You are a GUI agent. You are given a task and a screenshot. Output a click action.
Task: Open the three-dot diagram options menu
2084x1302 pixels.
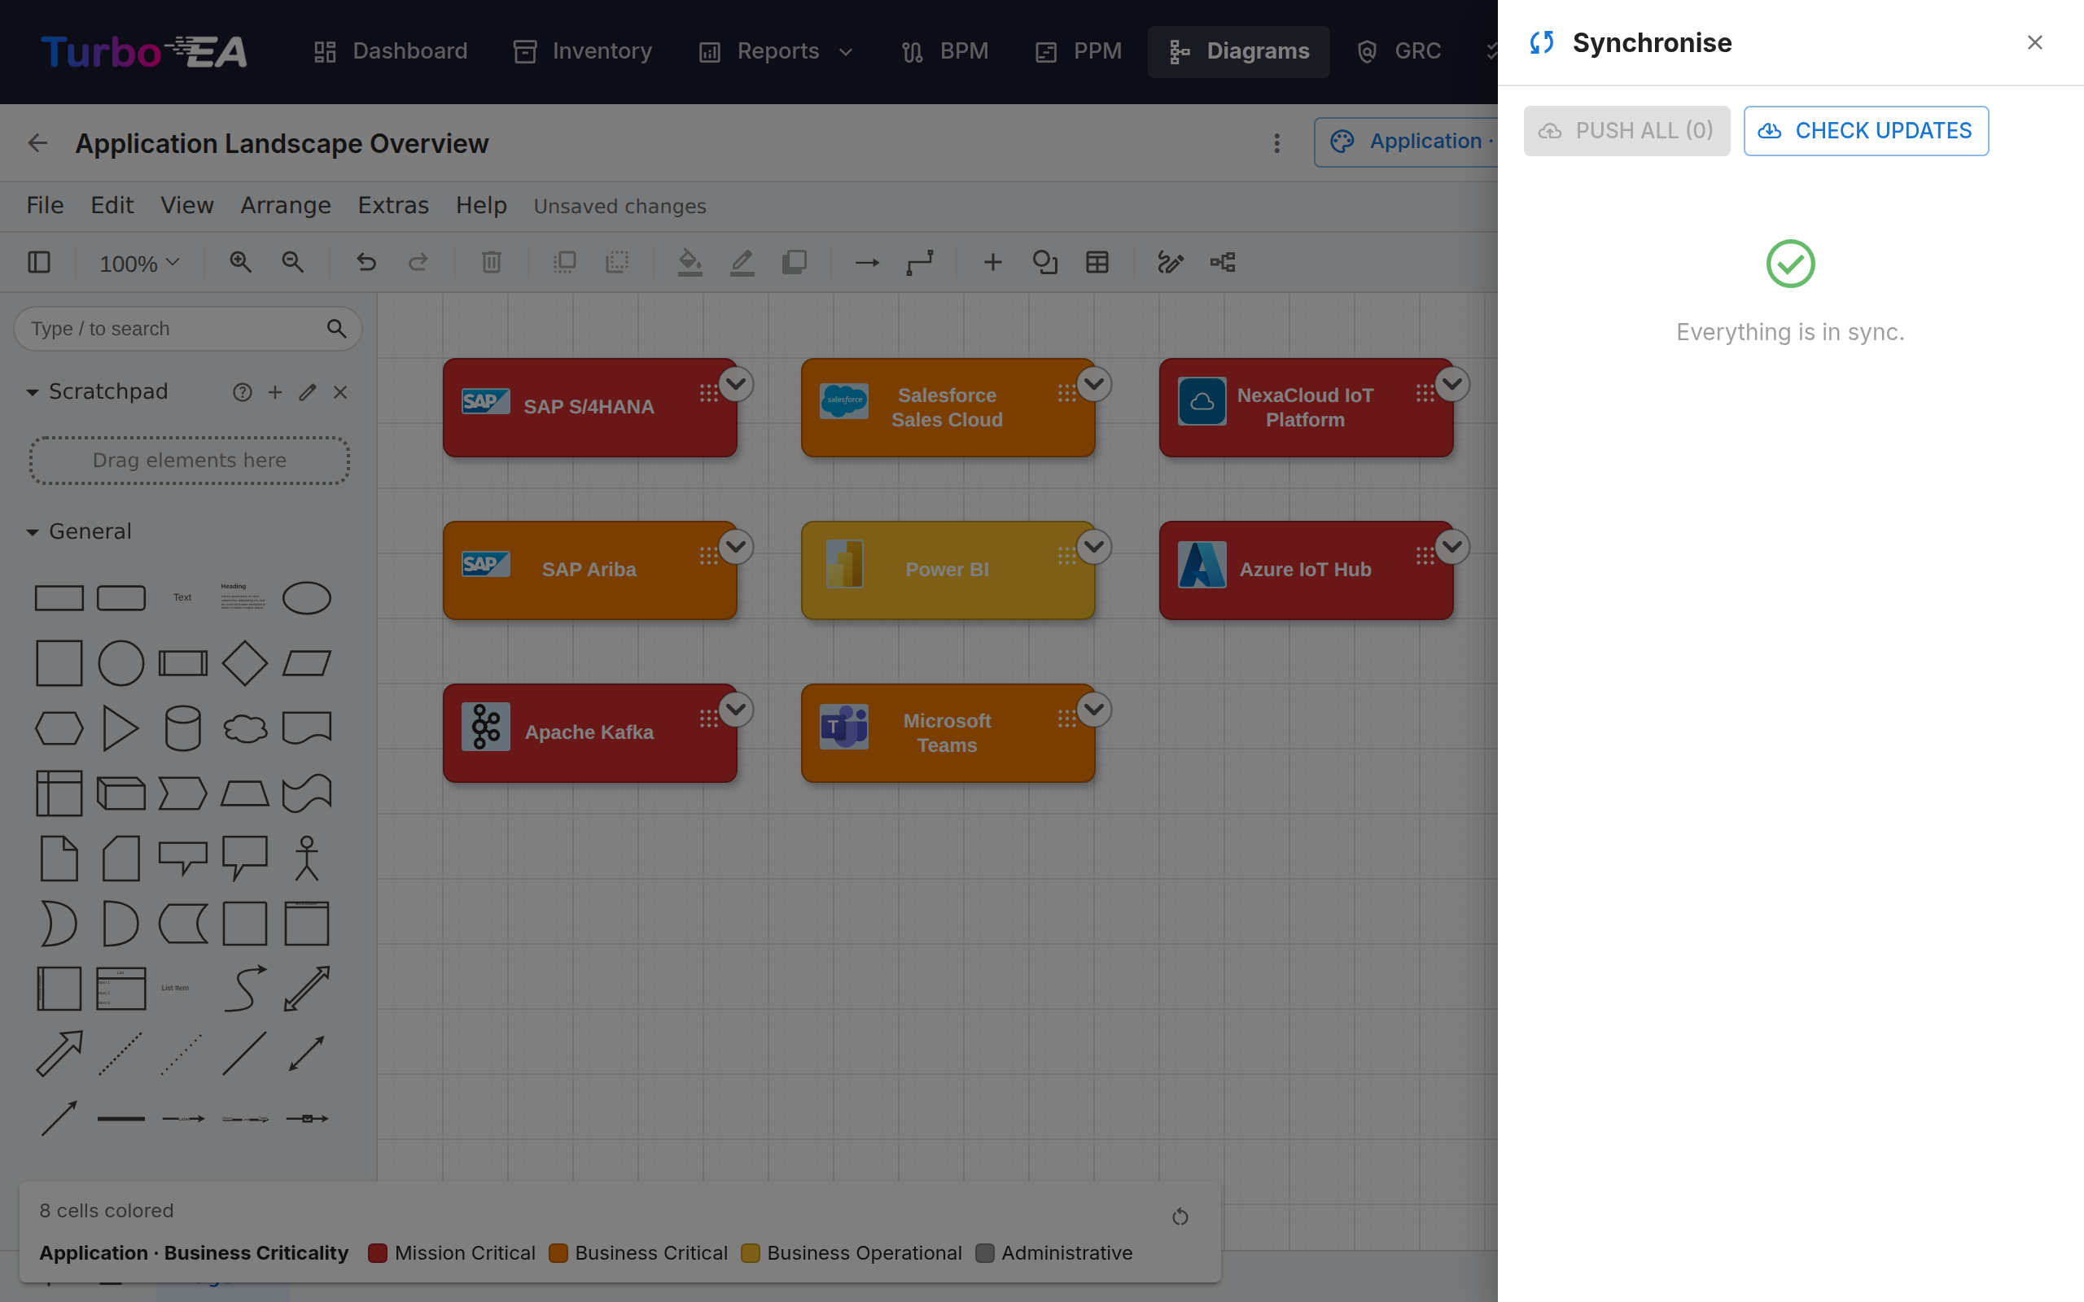1276,143
